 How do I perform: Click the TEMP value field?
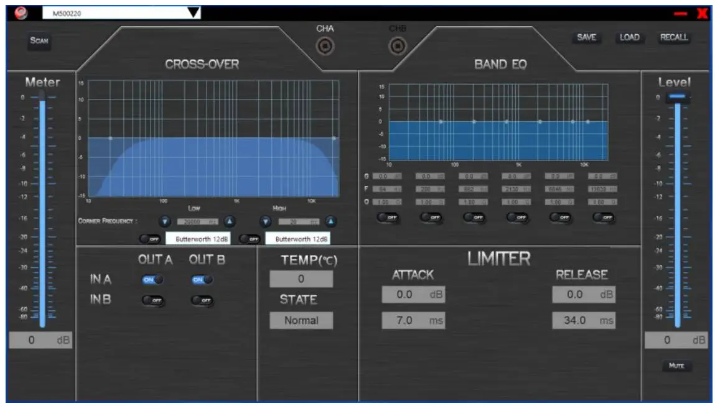pos(301,279)
